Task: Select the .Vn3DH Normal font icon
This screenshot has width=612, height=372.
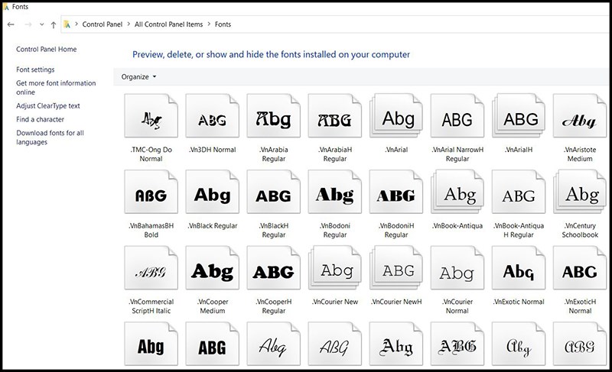Action: [x=212, y=118]
